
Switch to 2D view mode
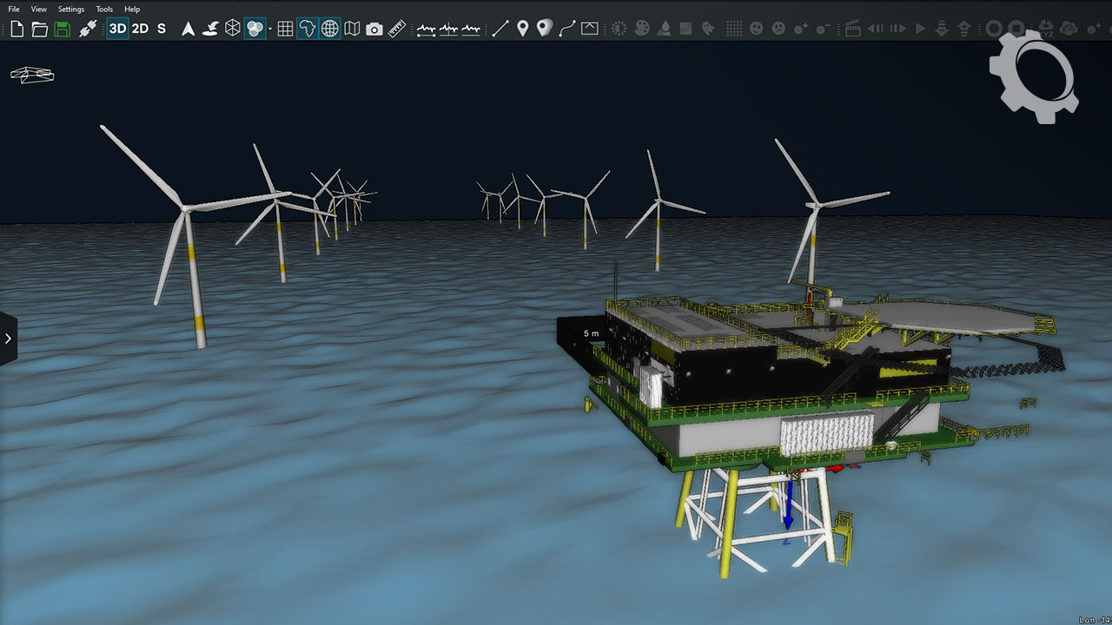pos(140,29)
